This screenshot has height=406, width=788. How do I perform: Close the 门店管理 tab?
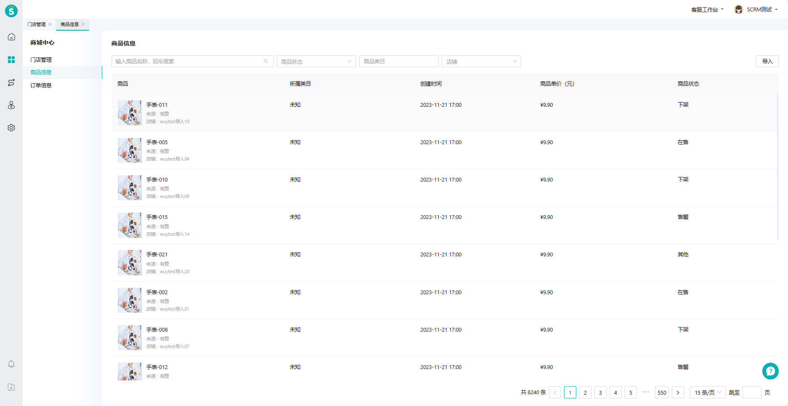pyautogui.click(x=50, y=24)
